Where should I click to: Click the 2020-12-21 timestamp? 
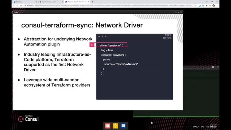tap(205, 126)
